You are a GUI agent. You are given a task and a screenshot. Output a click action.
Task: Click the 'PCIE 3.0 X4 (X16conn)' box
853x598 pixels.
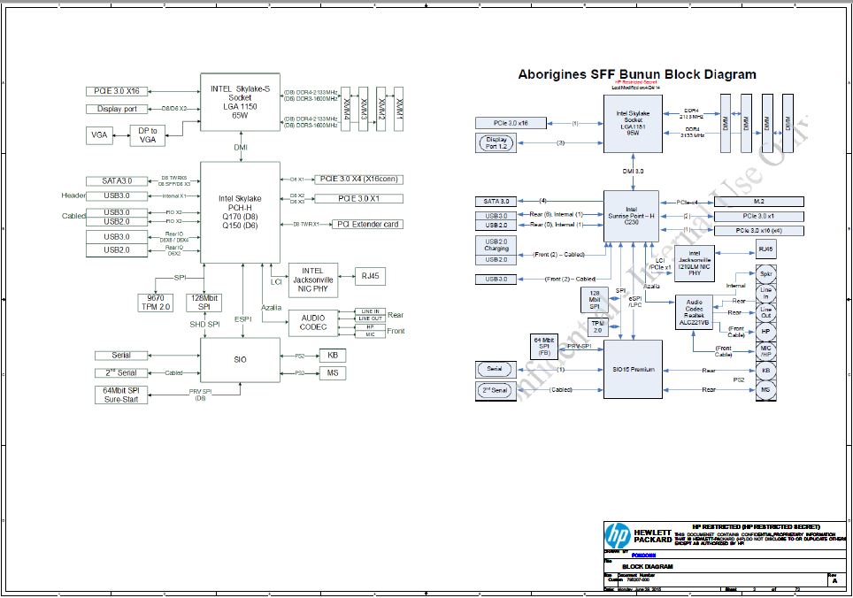[x=358, y=179]
